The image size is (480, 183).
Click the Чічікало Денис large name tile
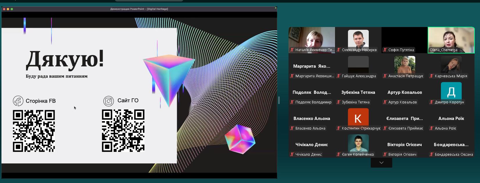point(312,145)
